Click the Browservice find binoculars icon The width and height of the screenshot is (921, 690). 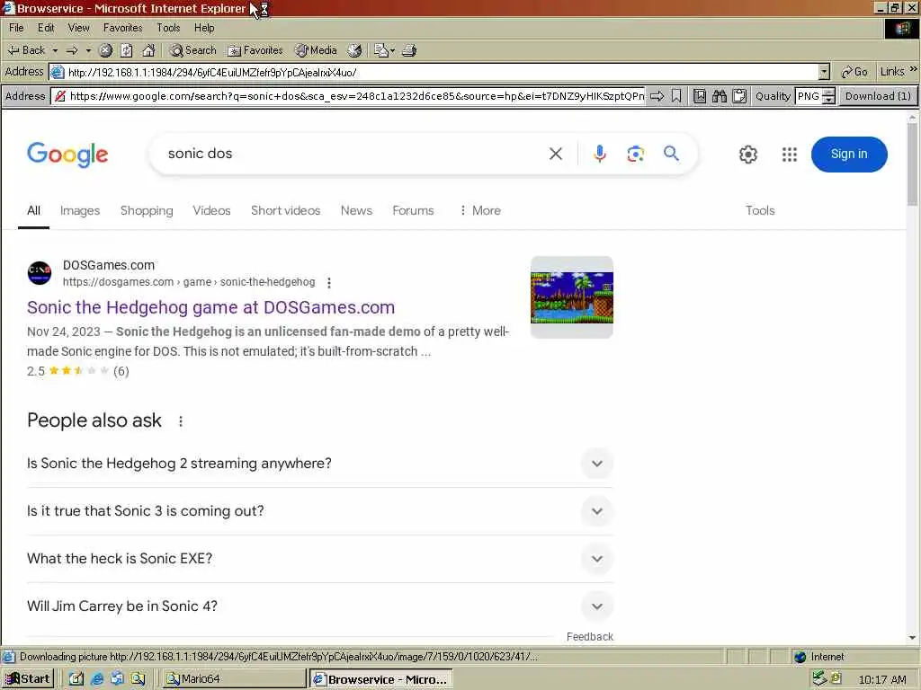pyautogui.click(x=720, y=96)
